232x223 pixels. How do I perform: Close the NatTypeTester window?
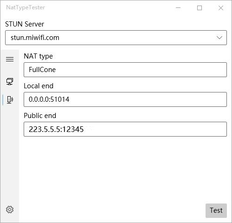pos(221,8)
